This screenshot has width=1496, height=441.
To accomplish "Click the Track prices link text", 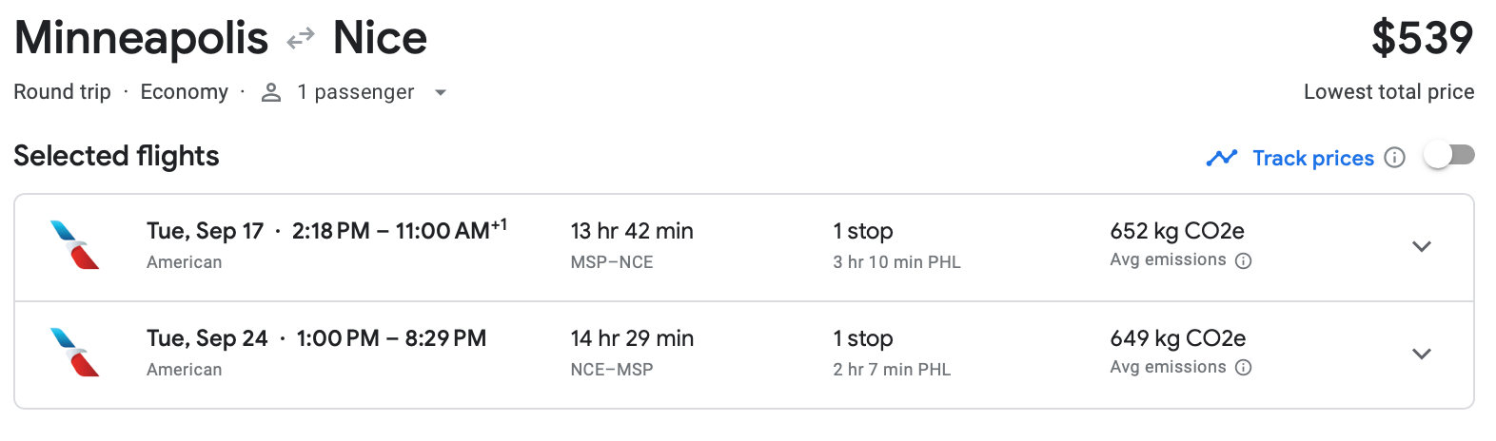I will pyautogui.click(x=1312, y=158).
